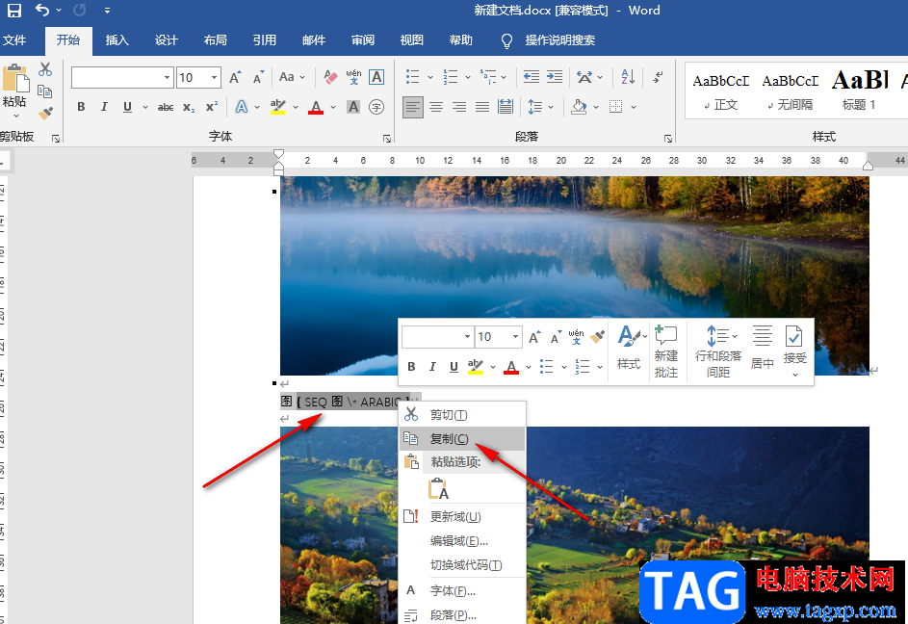908x624 pixels.
Task: Cut selection using ribbon scissors icon
Action: point(45,69)
